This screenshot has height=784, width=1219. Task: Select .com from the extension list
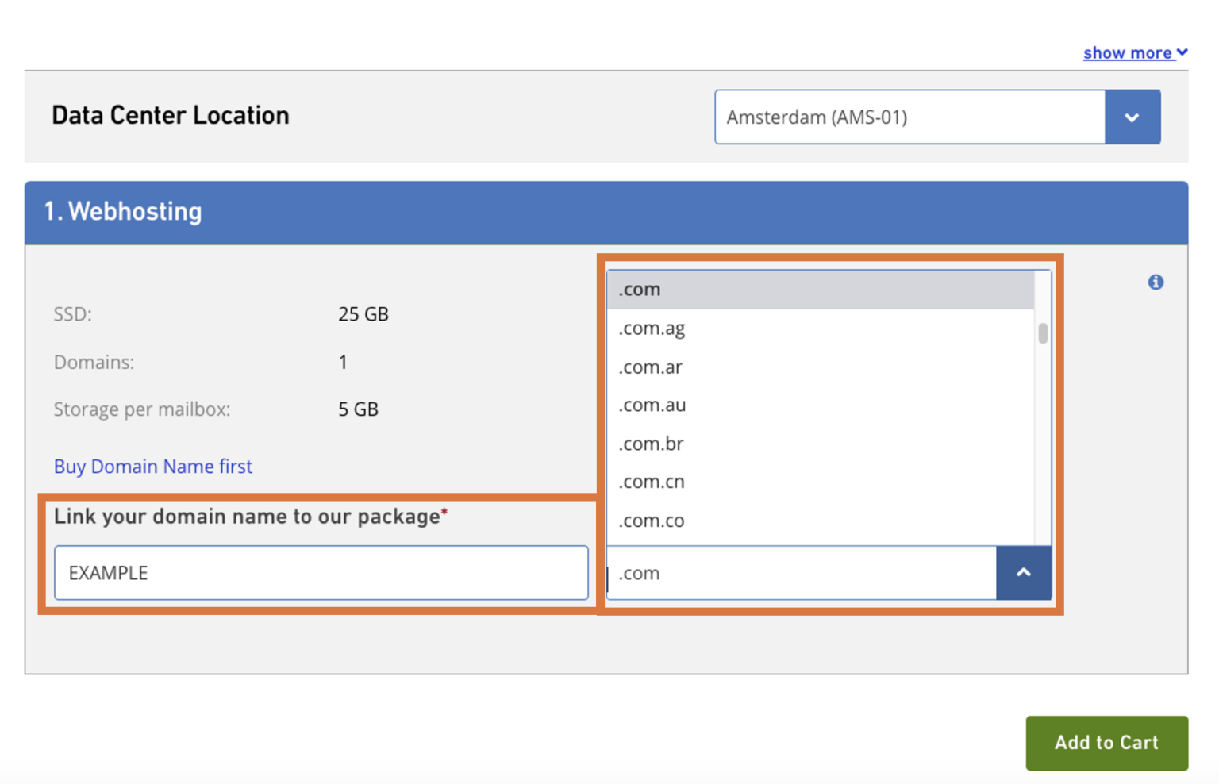[821, 290]
